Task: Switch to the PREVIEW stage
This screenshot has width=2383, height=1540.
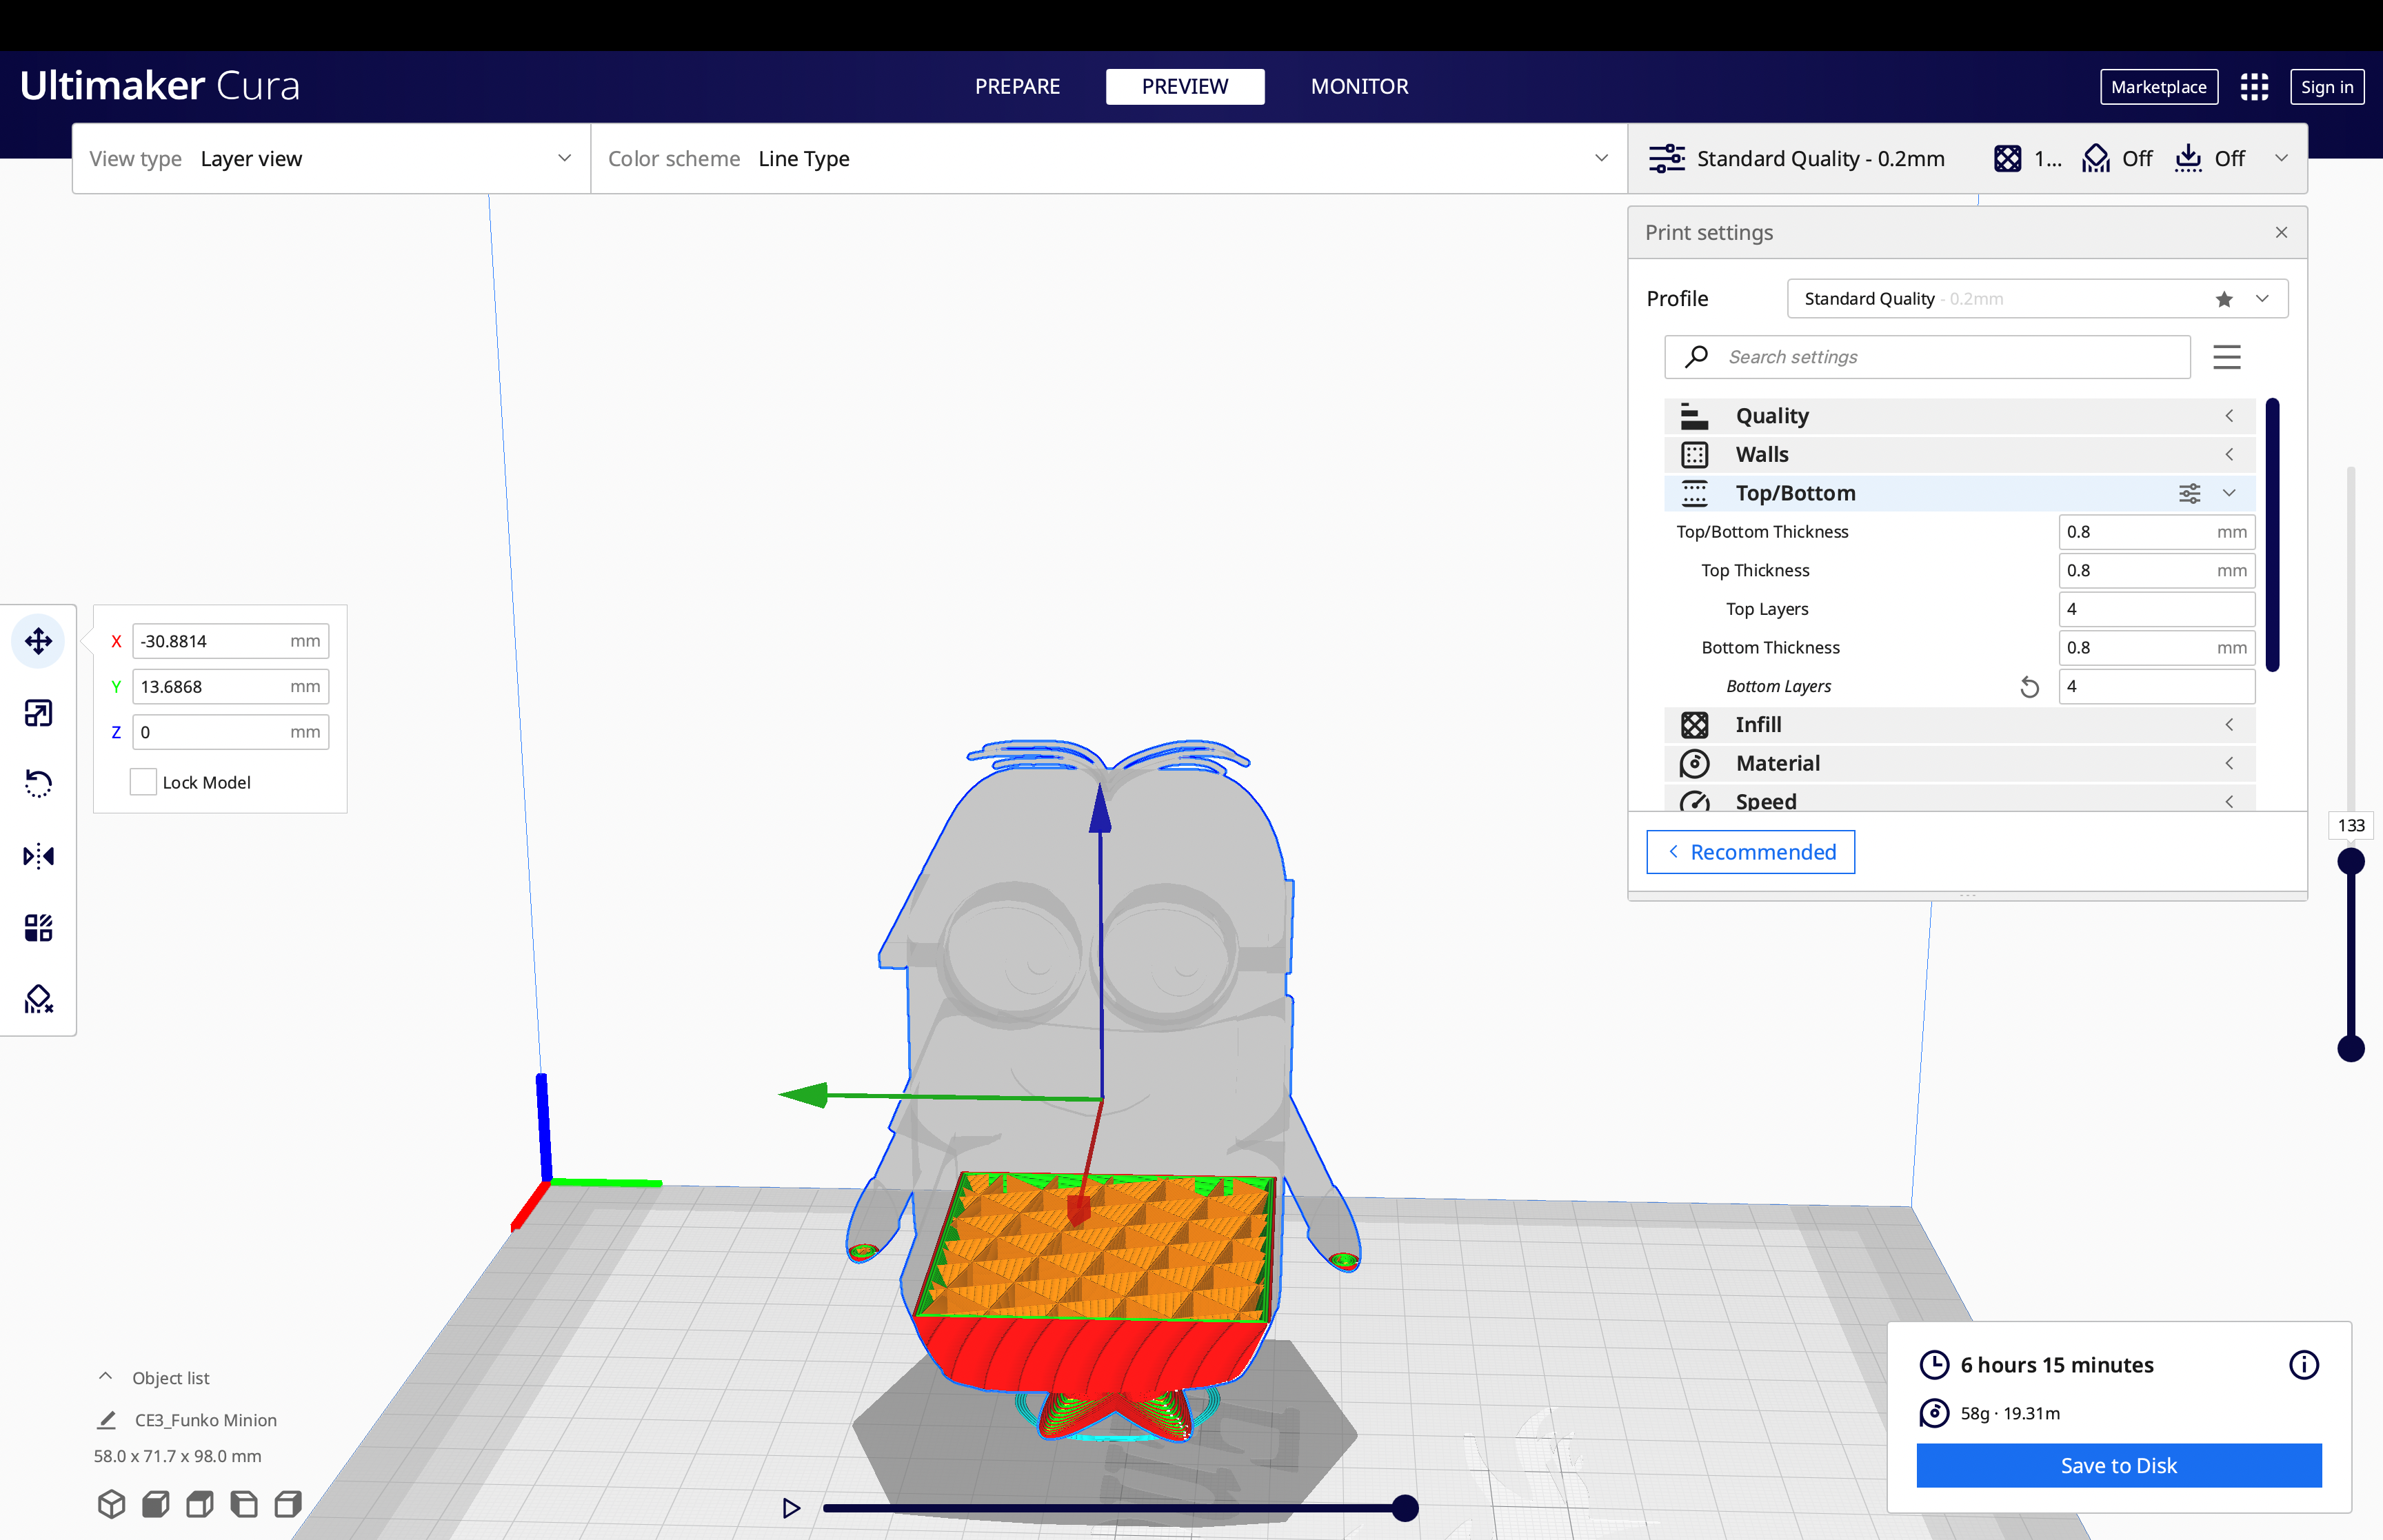Action: [1185, 87]
